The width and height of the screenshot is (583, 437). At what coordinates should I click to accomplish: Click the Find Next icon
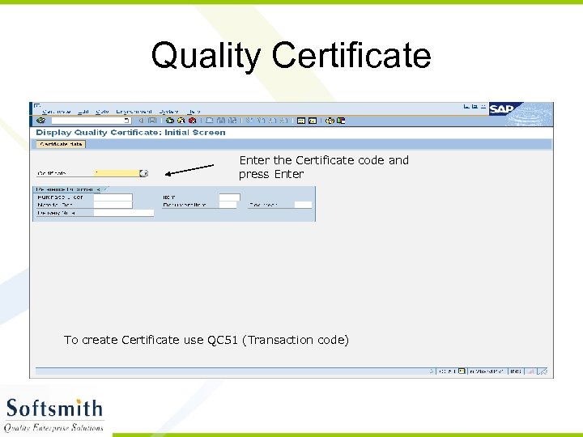(232, 121)
